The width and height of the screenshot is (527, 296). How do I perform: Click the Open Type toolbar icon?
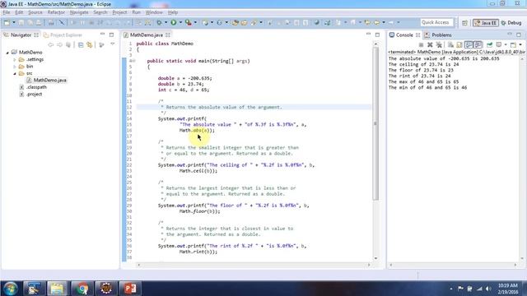pos(236,22)
